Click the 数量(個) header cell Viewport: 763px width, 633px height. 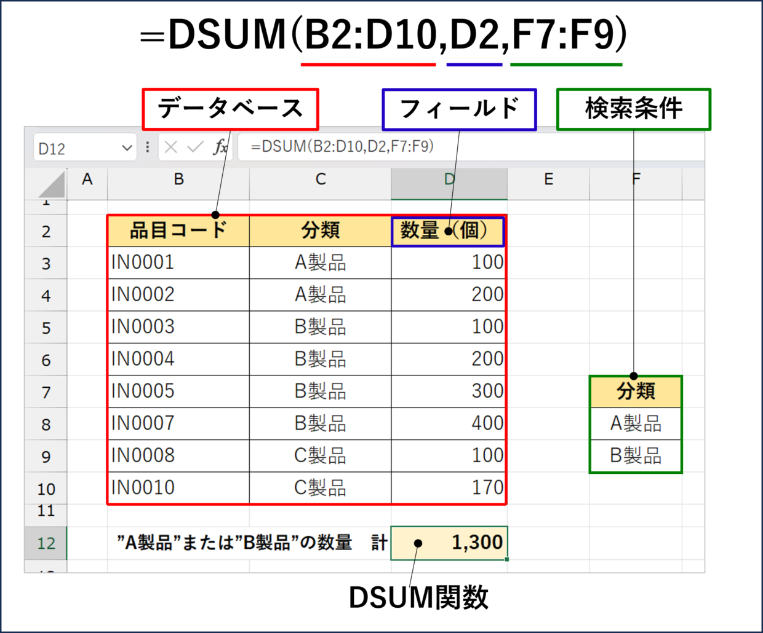pyautogui.click(x=448, y=231)
